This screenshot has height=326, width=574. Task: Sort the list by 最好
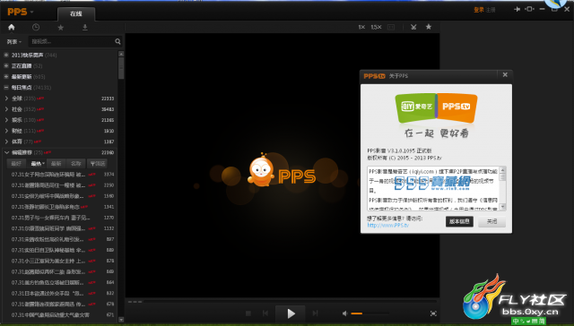click(x=16, y=163)
